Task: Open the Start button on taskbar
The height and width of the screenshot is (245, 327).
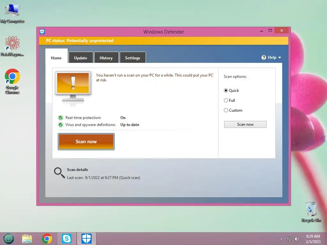Action: (9, 239)
